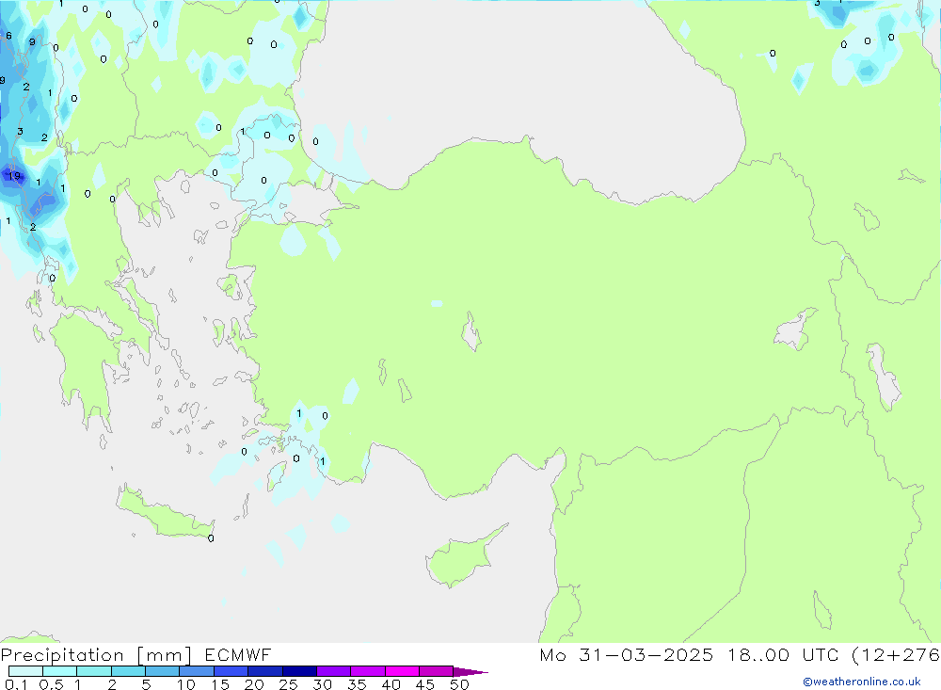The image size is (941, 690).
Task: Select the 2–5 mm legend color swatch
Action: (128, 671)
